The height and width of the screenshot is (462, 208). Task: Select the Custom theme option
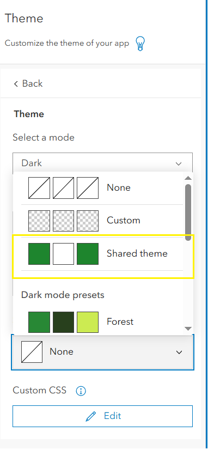102,221
